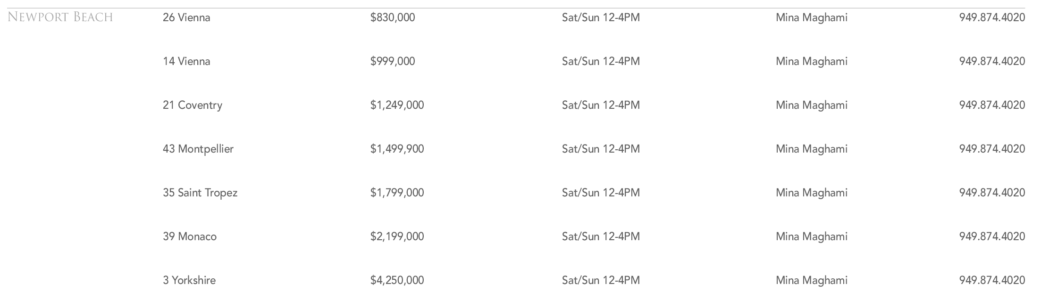Click the phone number for 3 Yorkshire
1049x300 pixels.
coord(992,281)
